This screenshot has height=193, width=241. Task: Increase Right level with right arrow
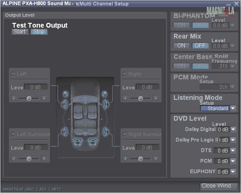(156, 98)
